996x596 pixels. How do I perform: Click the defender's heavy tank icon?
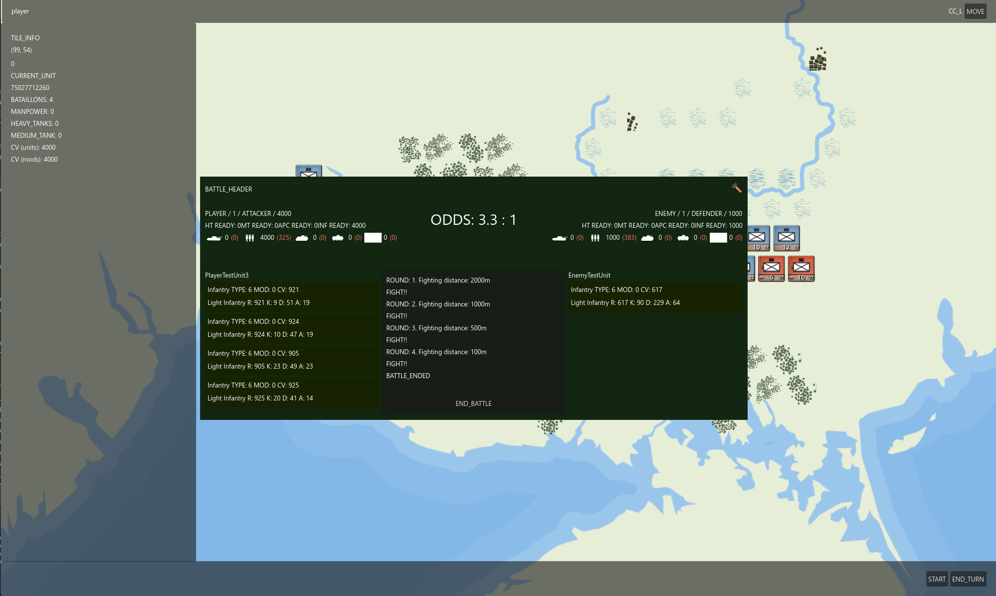tap(559, 238)
